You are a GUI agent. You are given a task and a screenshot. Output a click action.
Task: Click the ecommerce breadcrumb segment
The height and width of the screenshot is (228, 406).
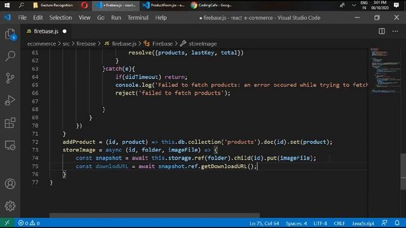[x=41, y=44]
